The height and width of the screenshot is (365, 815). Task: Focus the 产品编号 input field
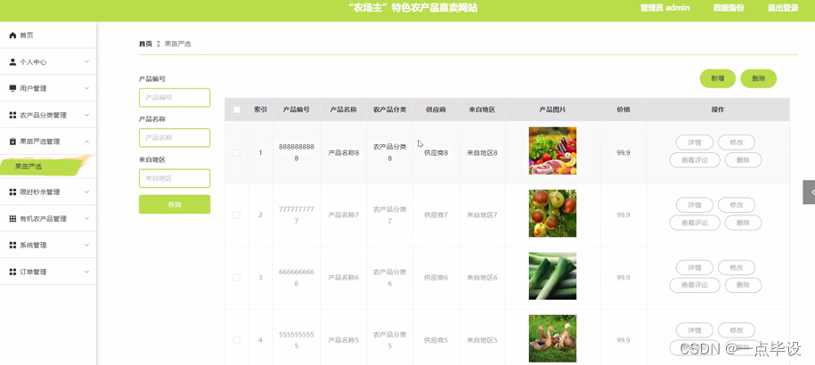point(175,98)
